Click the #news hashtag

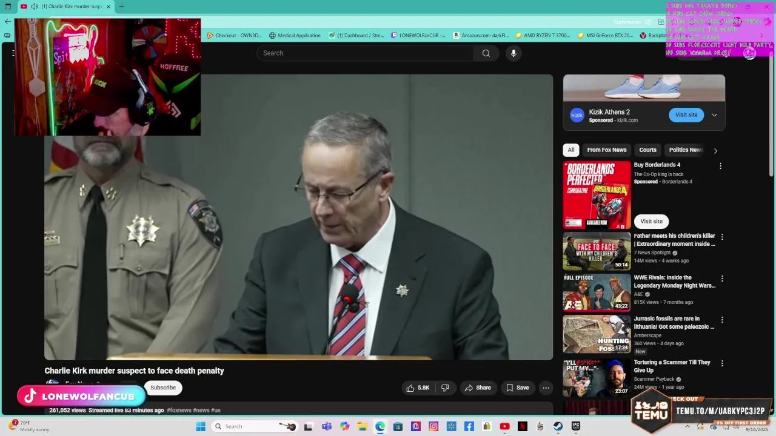point(201,410)
